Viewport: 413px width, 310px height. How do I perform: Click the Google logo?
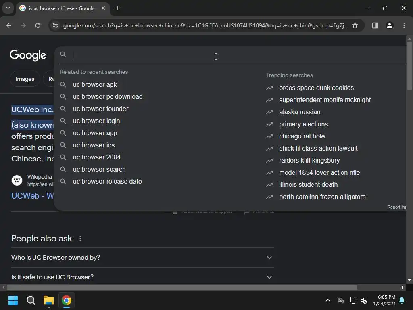pyautogui.click(x=28, y=55)
